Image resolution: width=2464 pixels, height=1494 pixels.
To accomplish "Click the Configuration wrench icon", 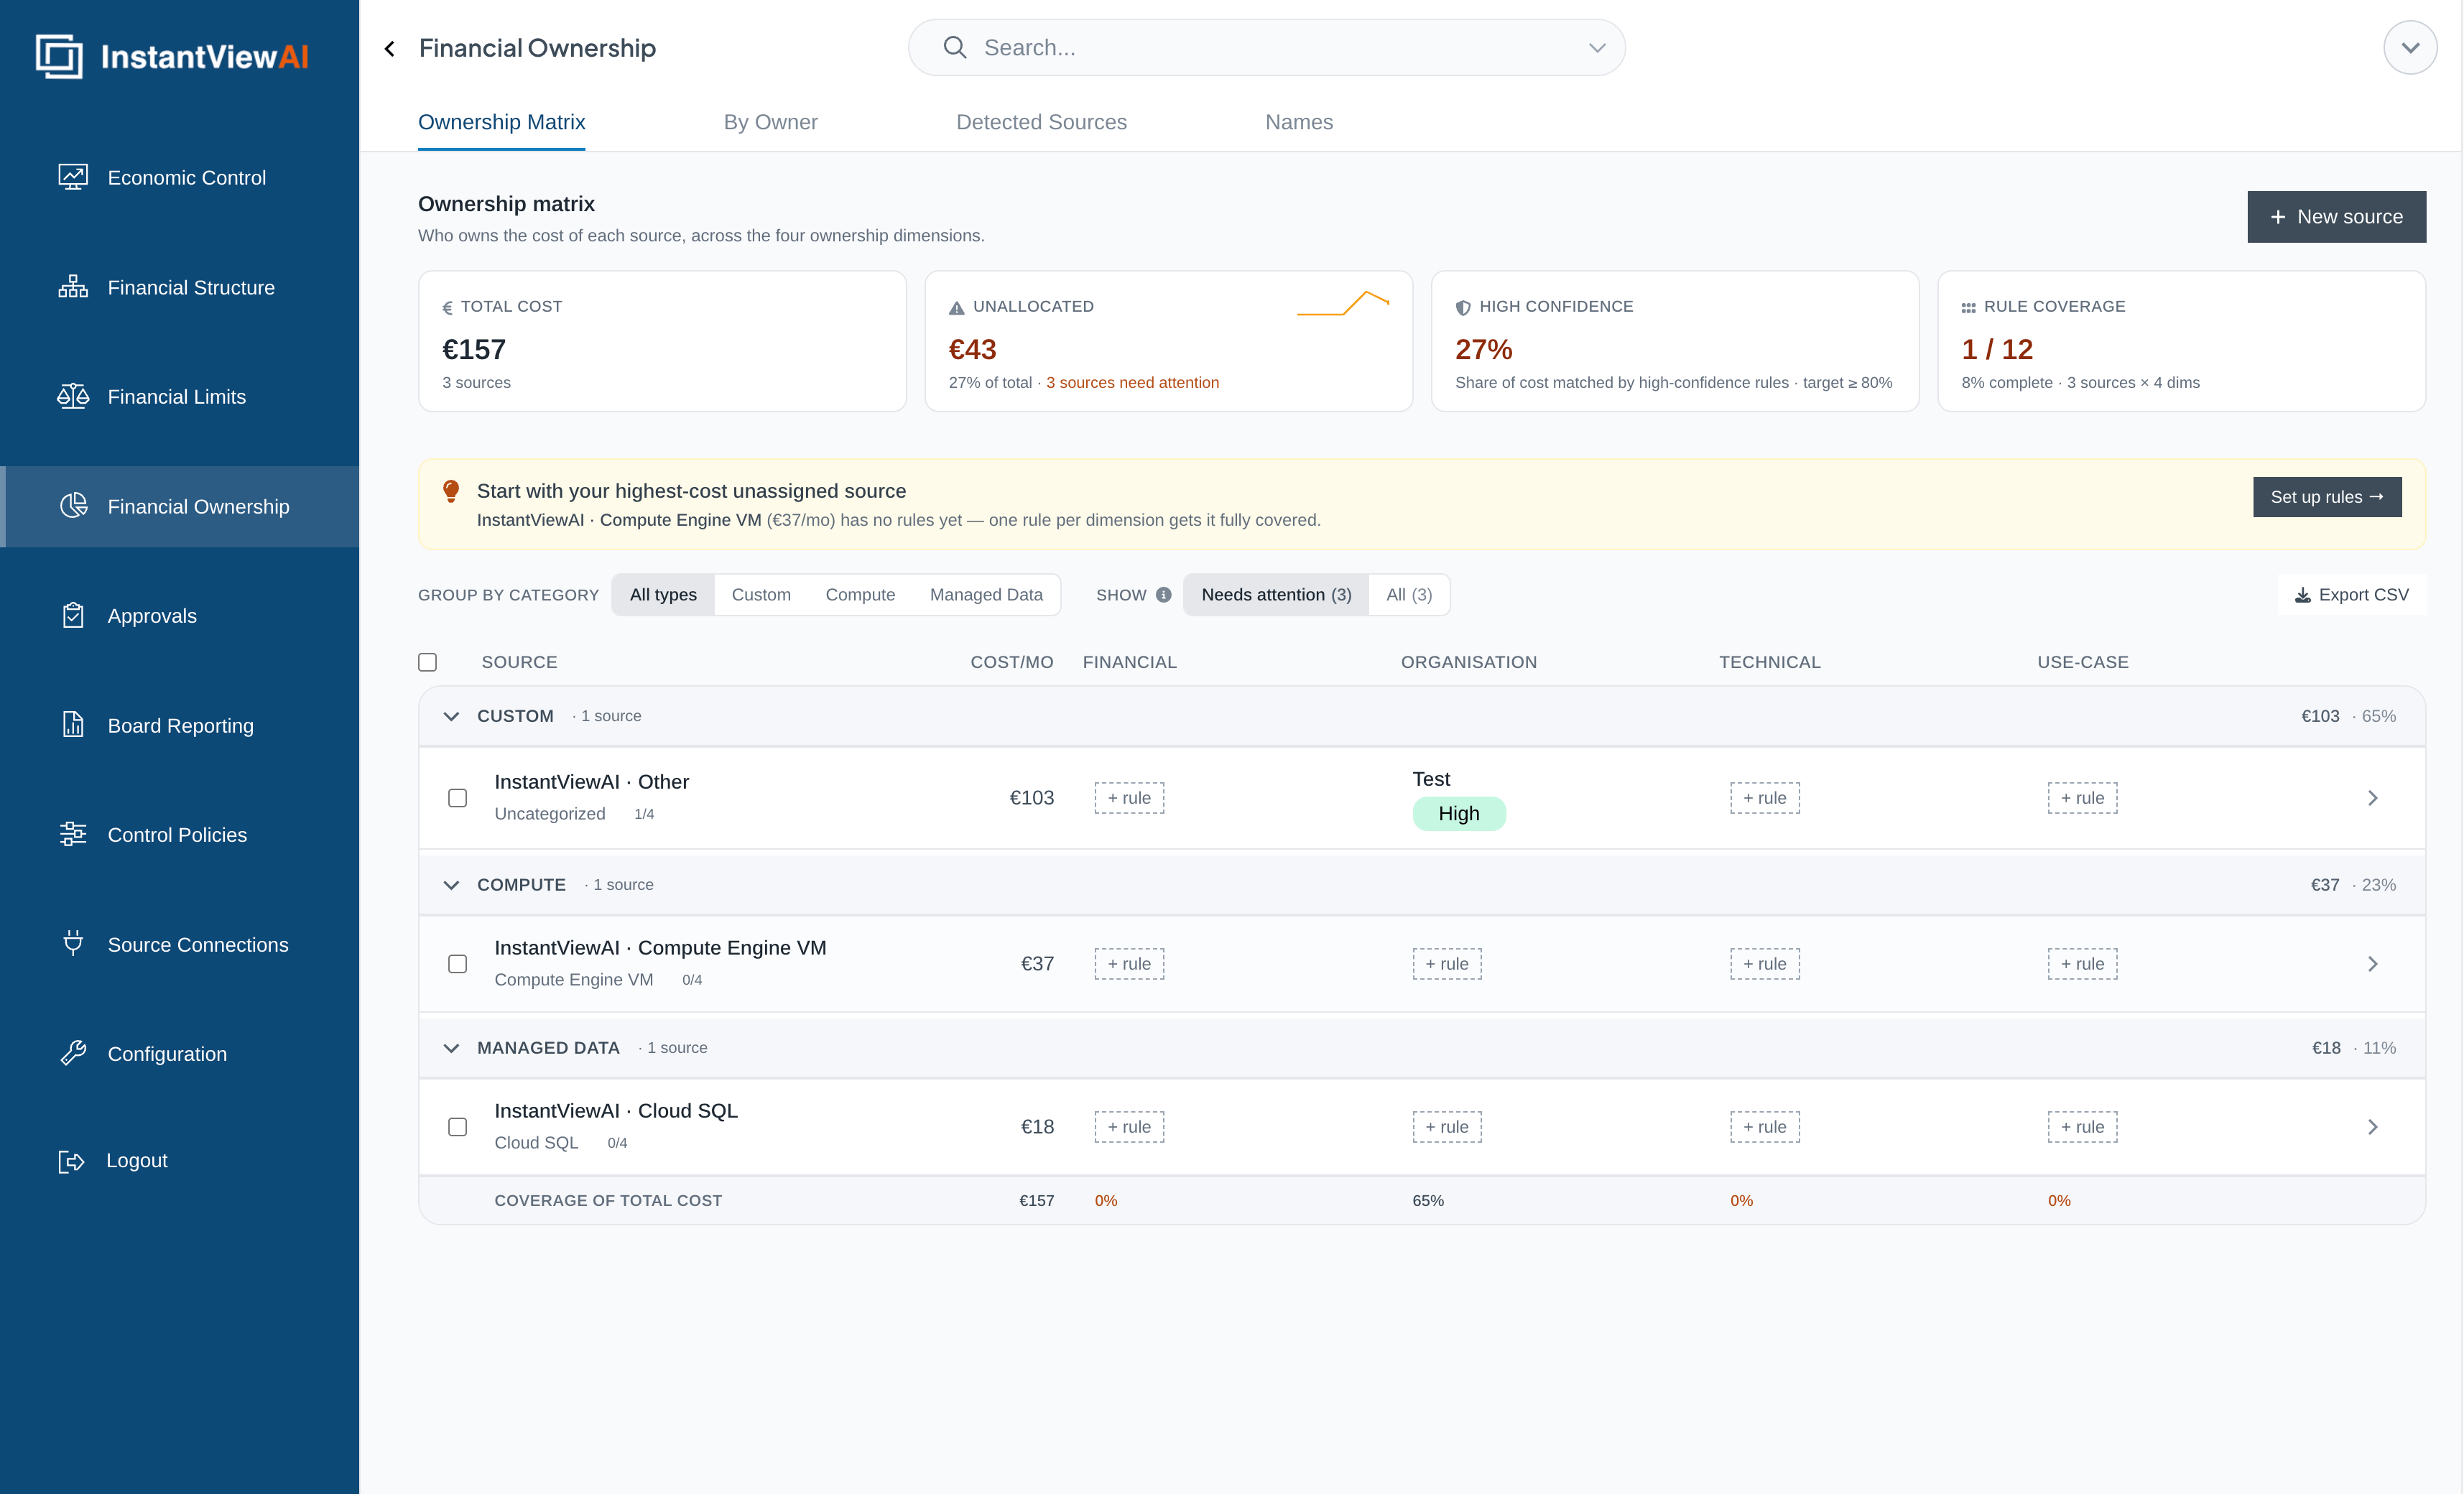I will pyautogui.click(x=73, y=1053).
